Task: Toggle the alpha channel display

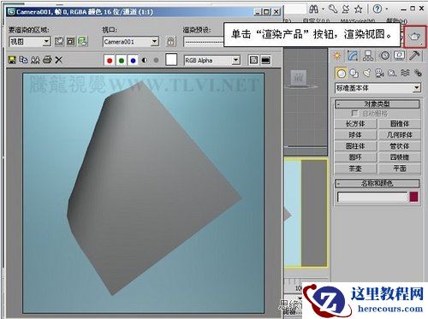Action: click(145, 61)
